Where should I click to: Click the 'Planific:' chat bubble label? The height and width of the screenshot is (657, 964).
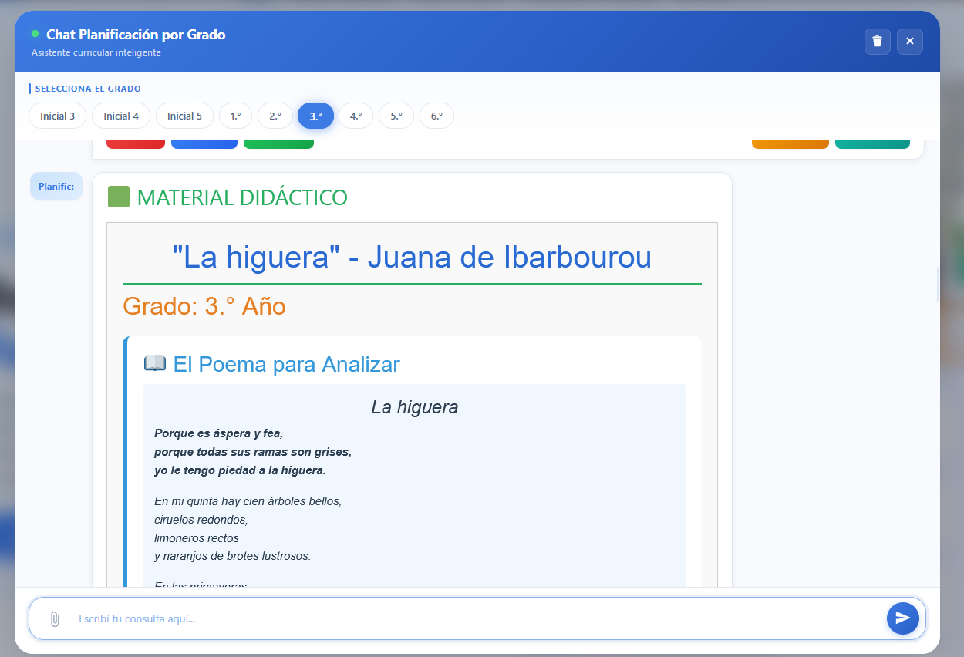[x=56, y=186]
